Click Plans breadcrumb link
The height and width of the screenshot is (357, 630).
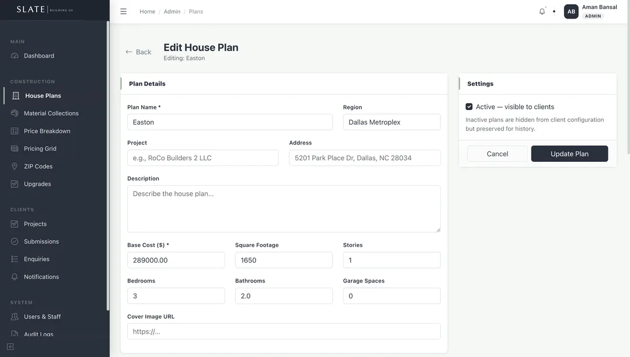coord(195,12)
